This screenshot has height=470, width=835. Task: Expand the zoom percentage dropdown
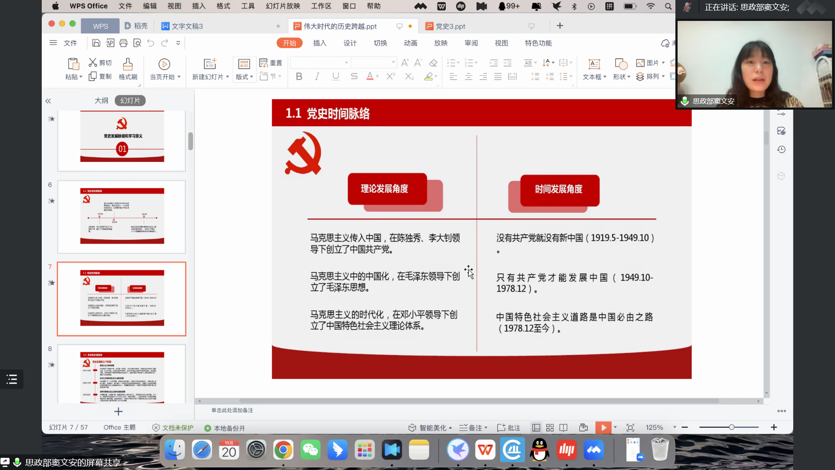(x=675, y=427)
